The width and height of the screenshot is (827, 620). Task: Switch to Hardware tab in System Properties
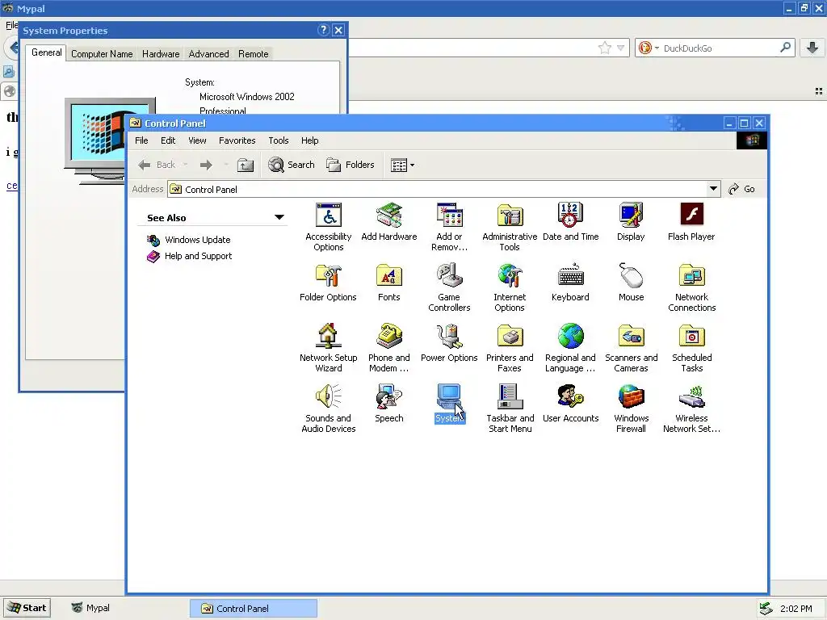click(x=161, y=54)
